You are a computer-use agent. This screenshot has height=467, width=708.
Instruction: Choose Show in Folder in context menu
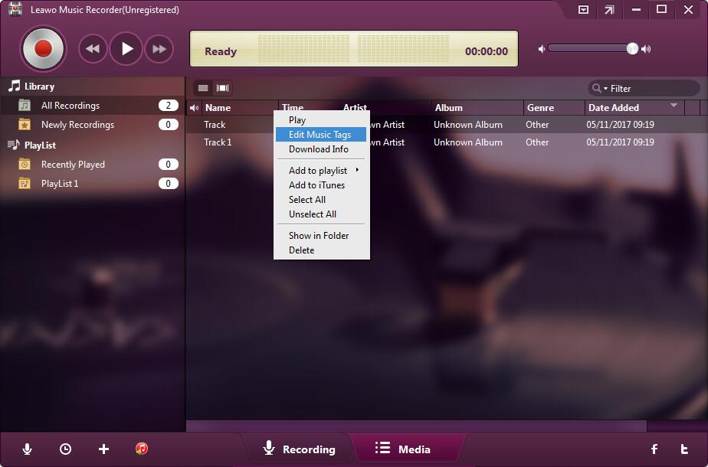click(x=321, y=236)
